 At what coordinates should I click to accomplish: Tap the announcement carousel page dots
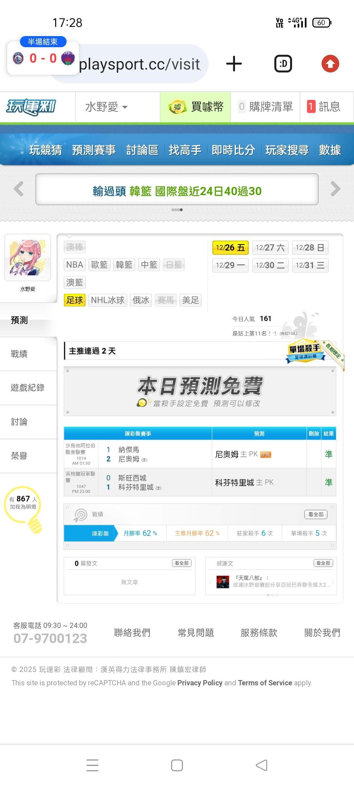[177, 210]
